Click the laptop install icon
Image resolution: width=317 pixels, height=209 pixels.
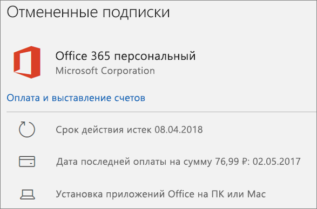[x=28, y=194]
